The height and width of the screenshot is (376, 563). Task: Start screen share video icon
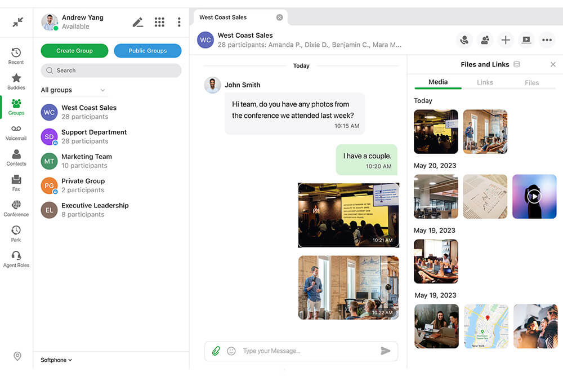(526, 40)
